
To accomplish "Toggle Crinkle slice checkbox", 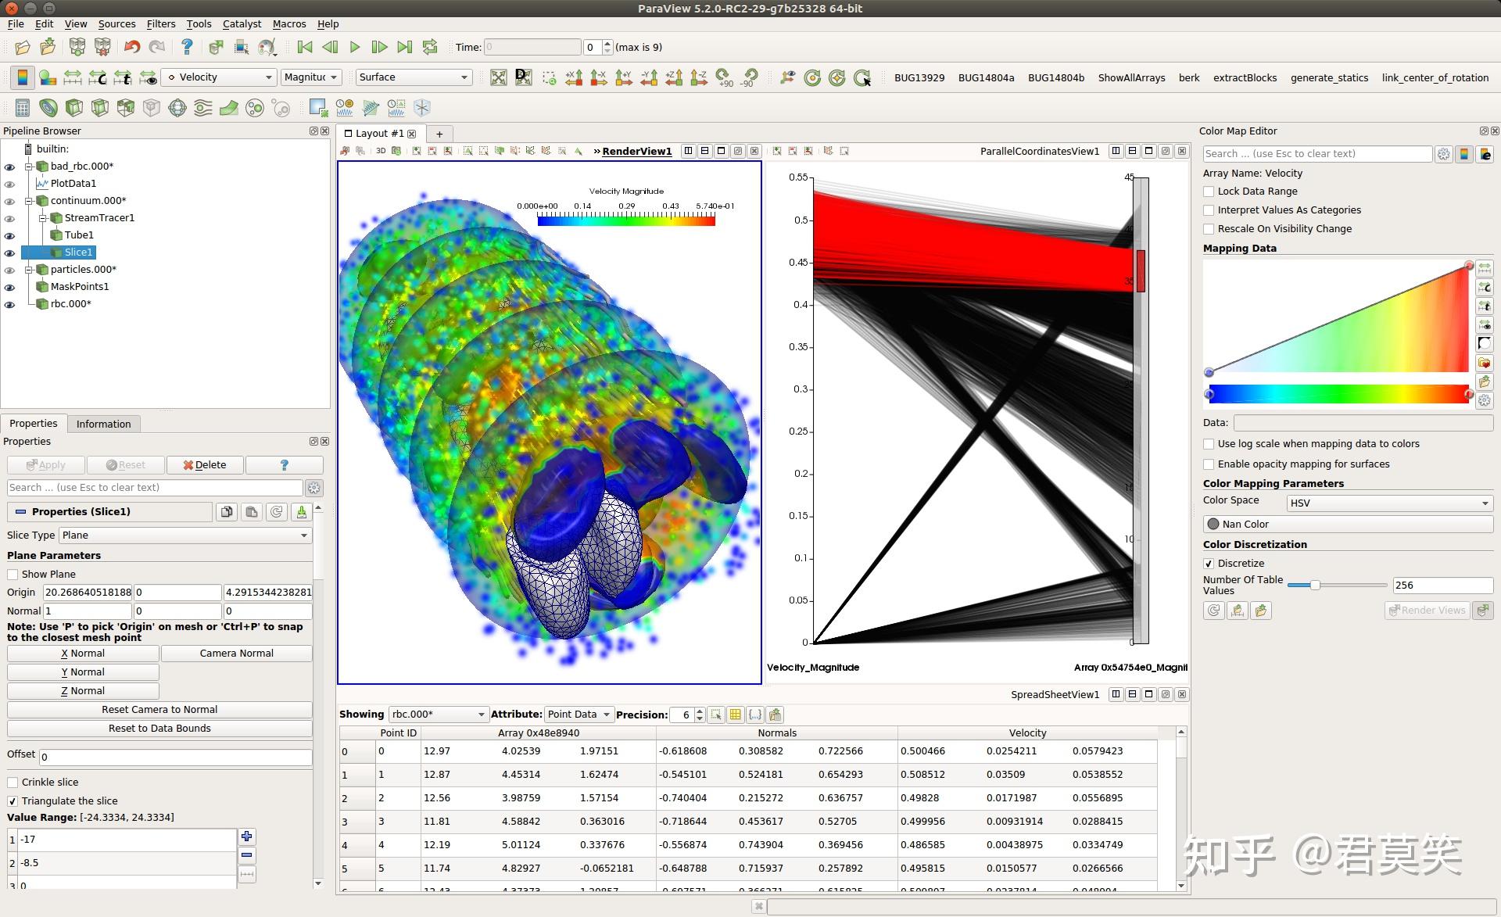I will pos(13,783).
